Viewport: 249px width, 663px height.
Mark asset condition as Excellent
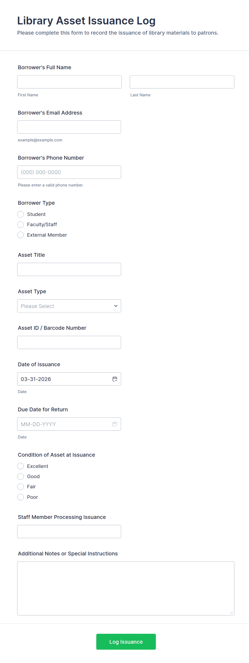click(x=21, y=466)
